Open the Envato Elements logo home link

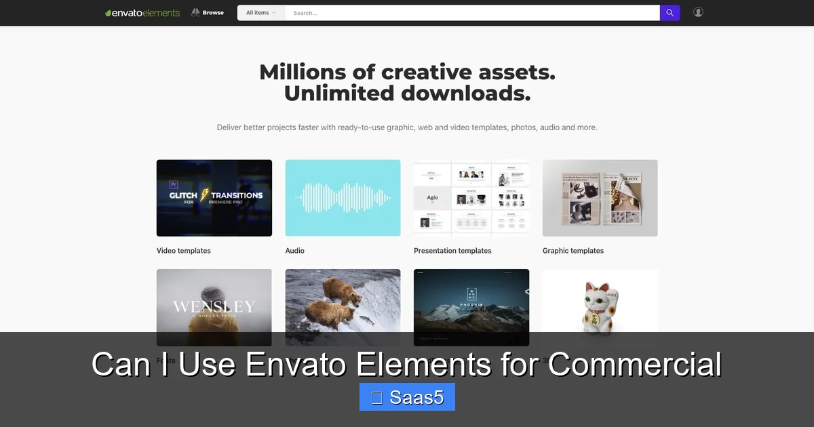click(x=142, y=13)
